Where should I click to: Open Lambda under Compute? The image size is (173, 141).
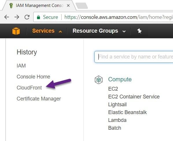tap(117, 120)
